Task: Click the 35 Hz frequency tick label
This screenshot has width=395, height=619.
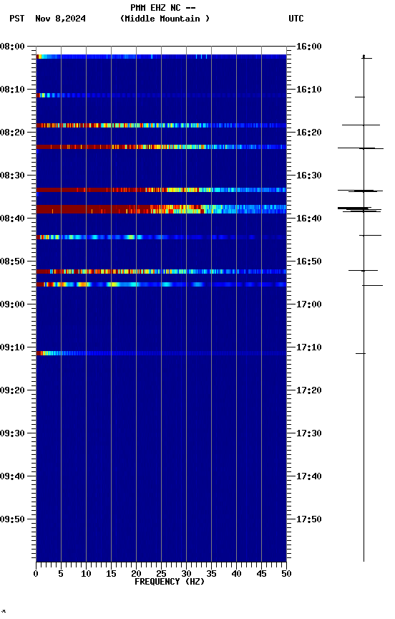Action: tap(211, 574)
